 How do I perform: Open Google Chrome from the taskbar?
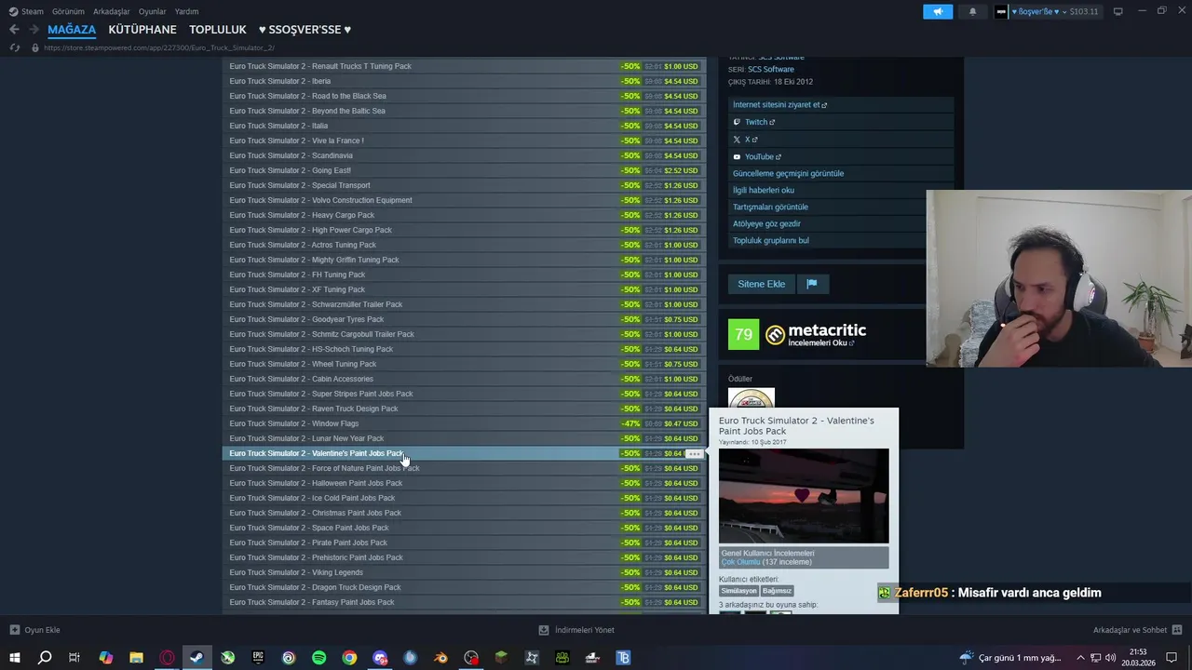pos(349,658)
